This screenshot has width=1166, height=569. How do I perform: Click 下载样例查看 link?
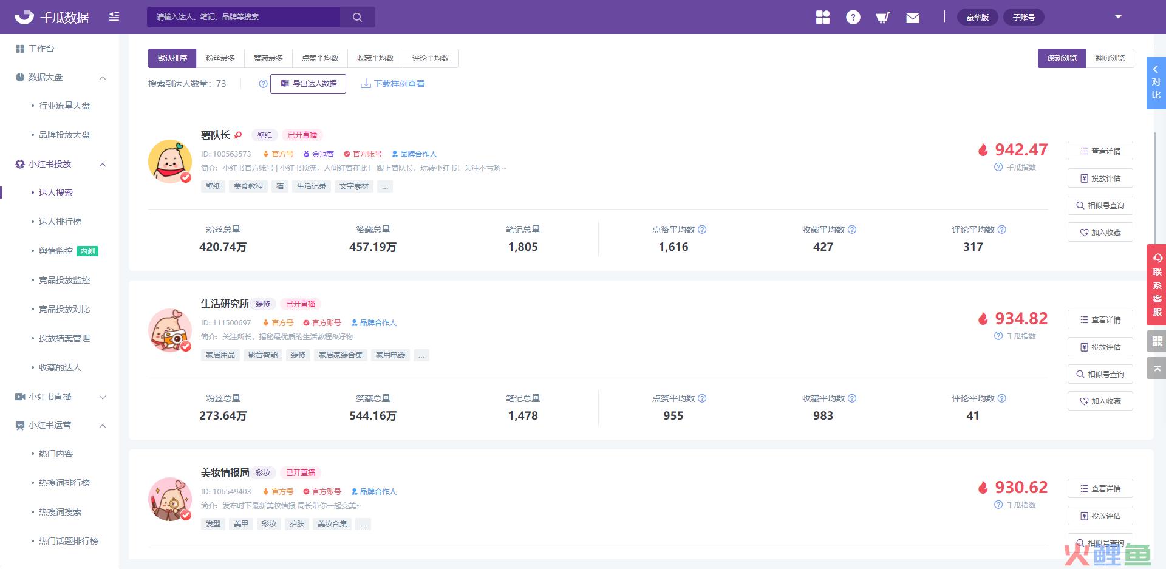coord(393,84)
